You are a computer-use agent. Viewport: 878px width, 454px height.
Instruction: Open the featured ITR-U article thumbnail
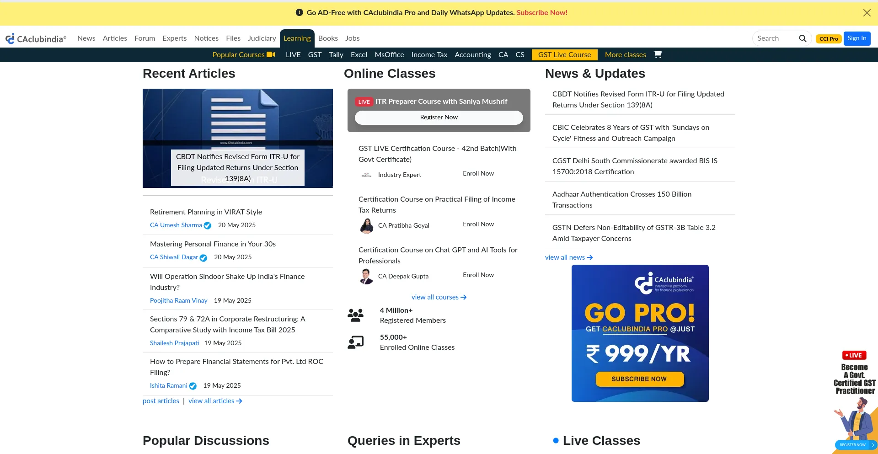tap(238, 138)
